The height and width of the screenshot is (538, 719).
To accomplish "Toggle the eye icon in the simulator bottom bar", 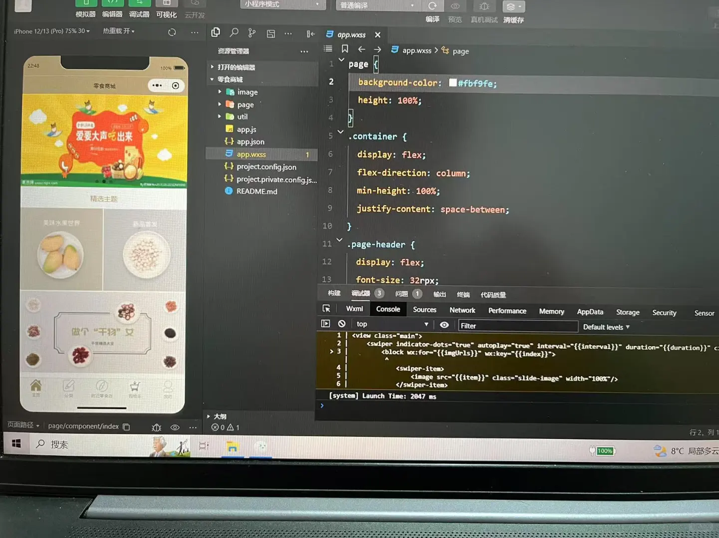I will coord(175,427).
